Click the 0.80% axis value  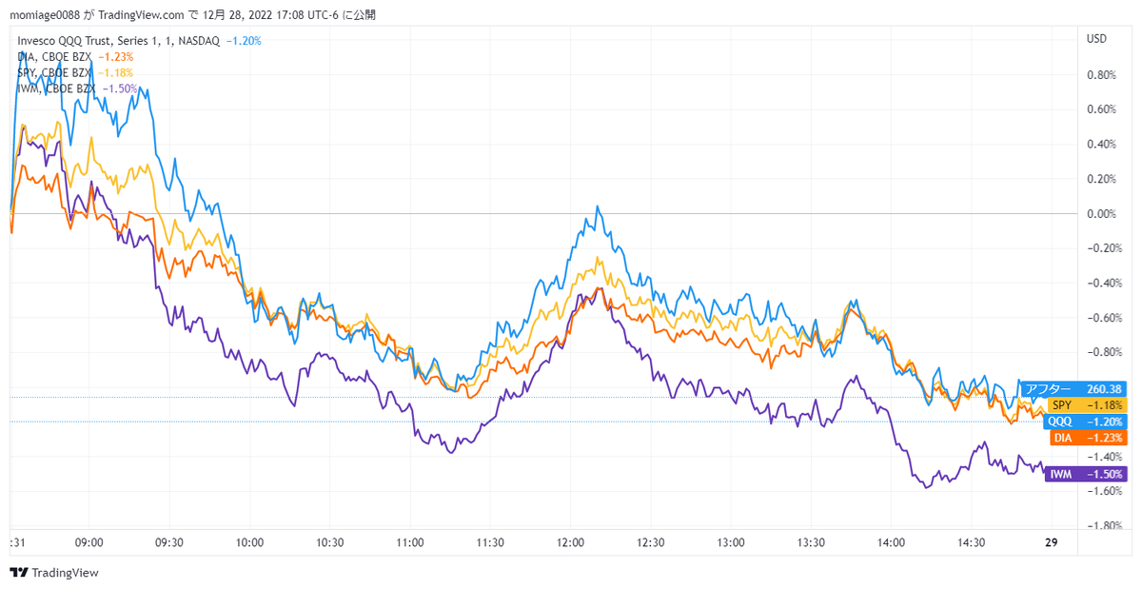pos(1100,75)
